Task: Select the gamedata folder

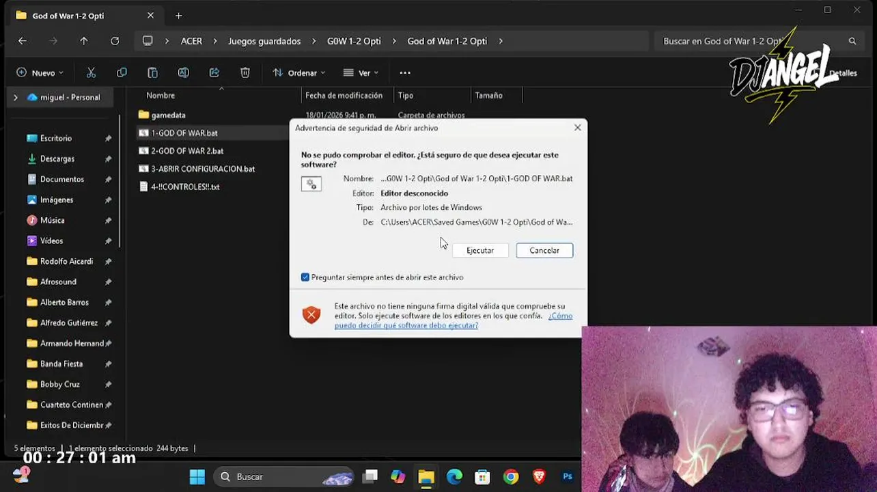Action: [168, 115]
